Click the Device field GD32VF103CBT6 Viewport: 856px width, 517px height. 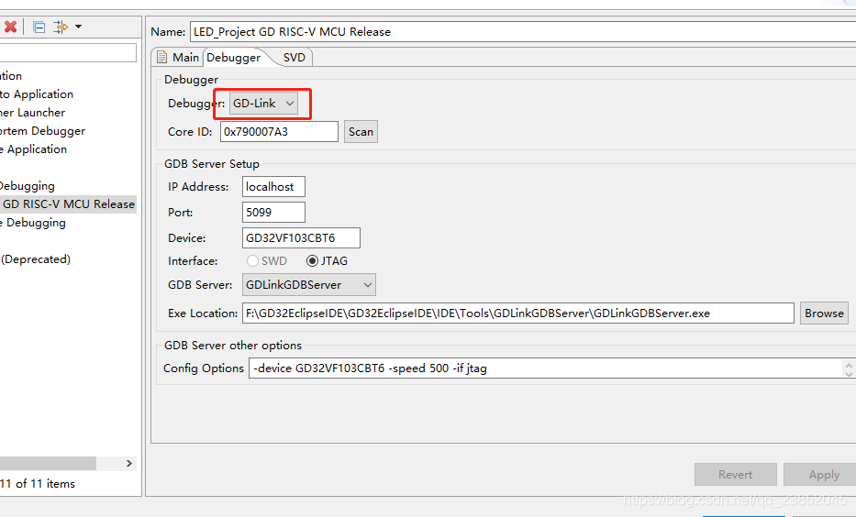coord(301,237)
